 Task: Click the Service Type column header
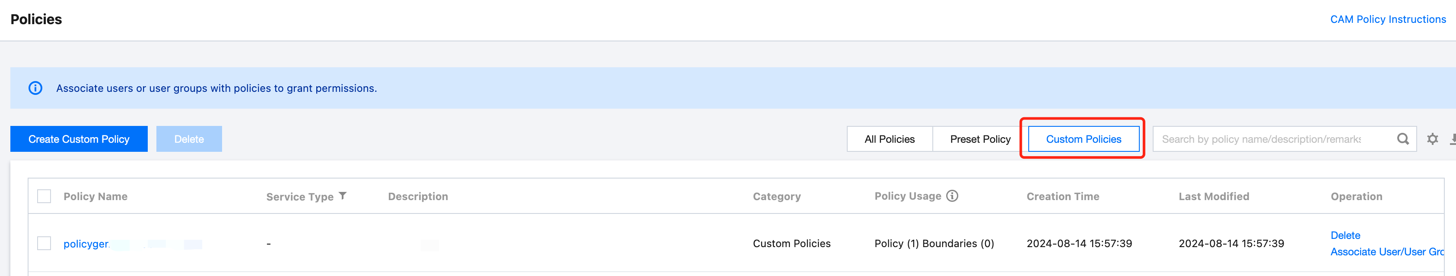pyautogui.click(x=299, y=196)
